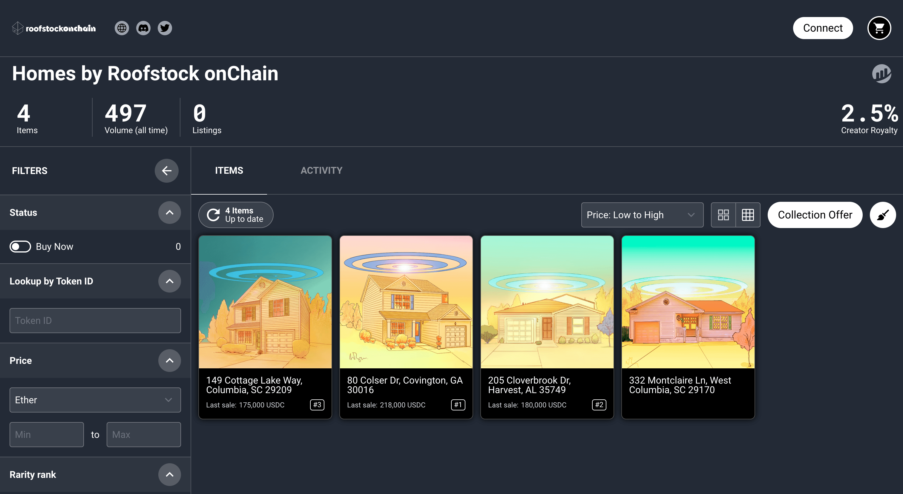Click the sweep broom icon button
903x494 pixels.
coord(882,215)
